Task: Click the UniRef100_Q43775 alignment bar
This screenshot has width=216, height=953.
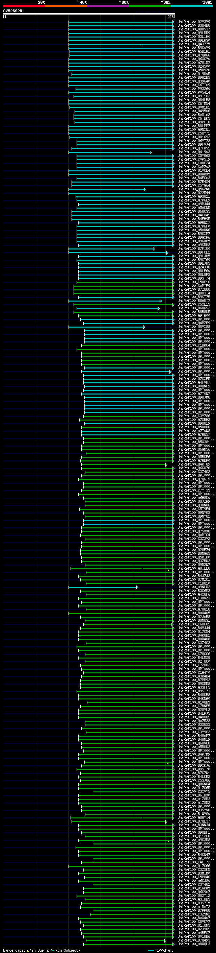Action: 122,44
